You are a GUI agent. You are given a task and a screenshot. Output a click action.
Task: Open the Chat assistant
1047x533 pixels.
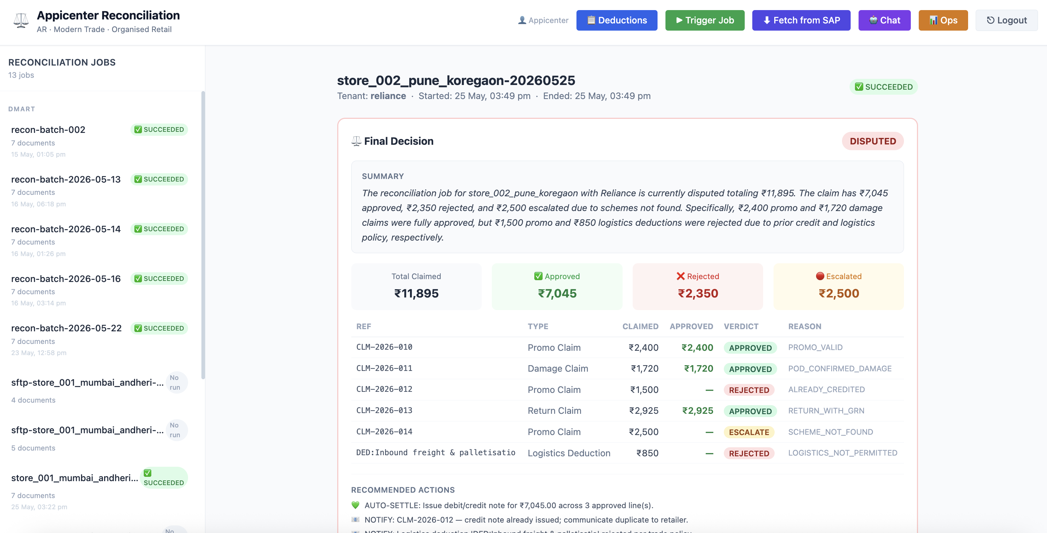tap(885, 20)
